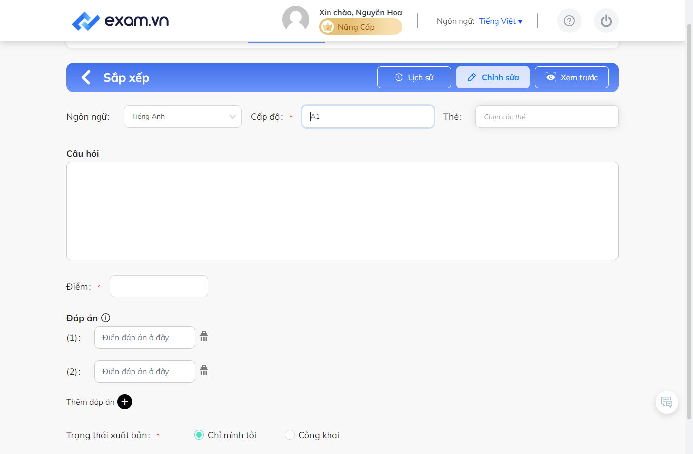Open the chat support floating icon
693x454 pixels.
[667, 402]
